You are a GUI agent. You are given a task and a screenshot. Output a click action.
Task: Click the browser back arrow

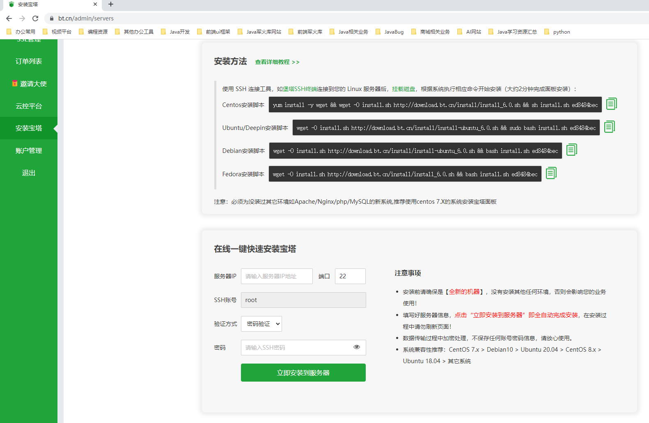tap(9, 18)
